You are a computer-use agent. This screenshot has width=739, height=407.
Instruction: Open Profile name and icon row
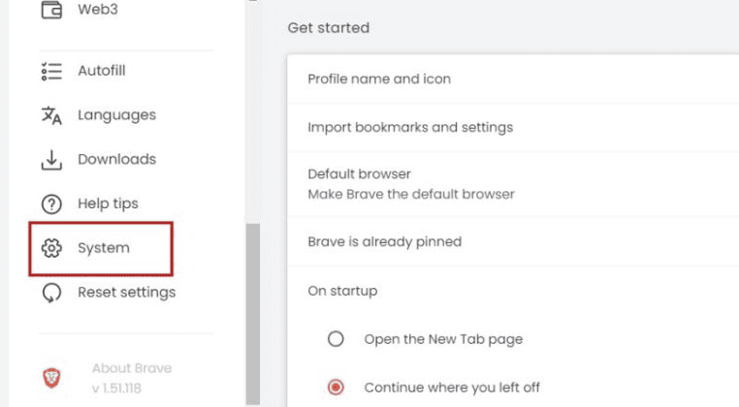513,78
